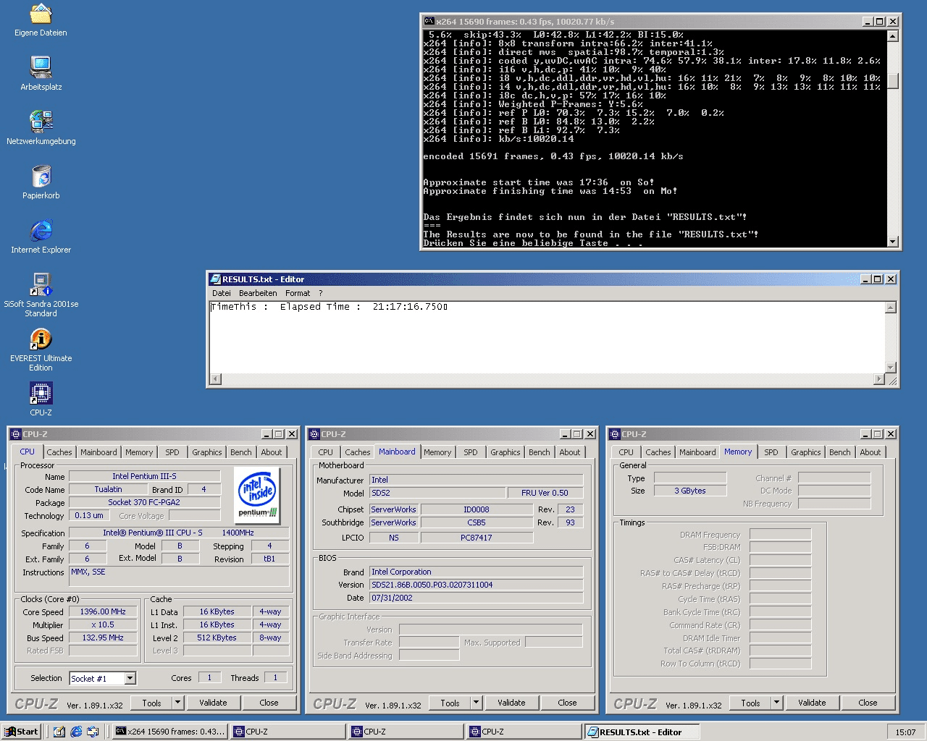927x741 pixels.
Task: Open the x264 console window system icon
Action: pyautogui.click(x=429, y=21)
